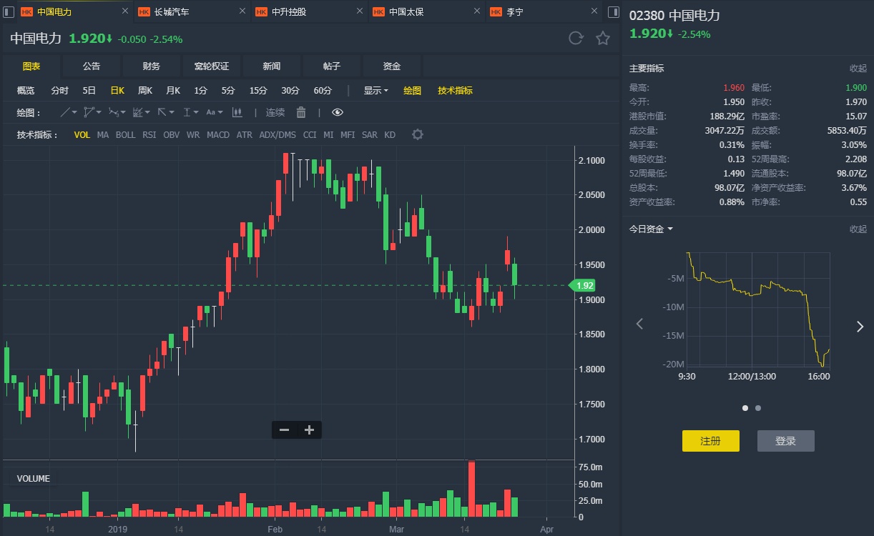Go to next capital flow chart arrow
Screen dimensions: 874x536
860,326
